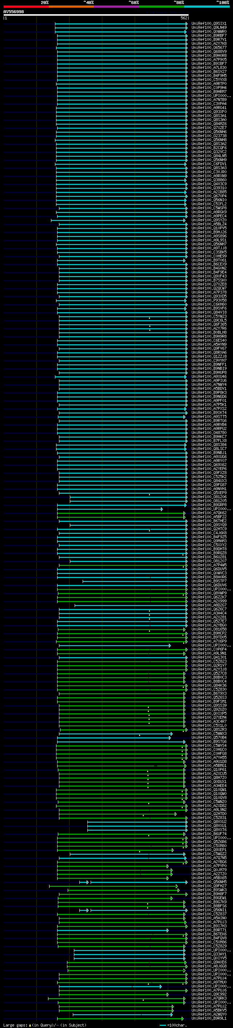Screen dimensions: 233x1028
Task: Select the UniRef100_A7NTB9 label
Action: (x=209, y=100)
